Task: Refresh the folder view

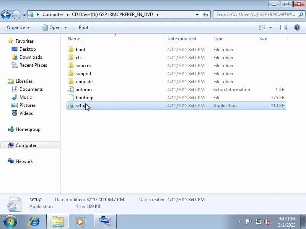Action: [206, 15]
